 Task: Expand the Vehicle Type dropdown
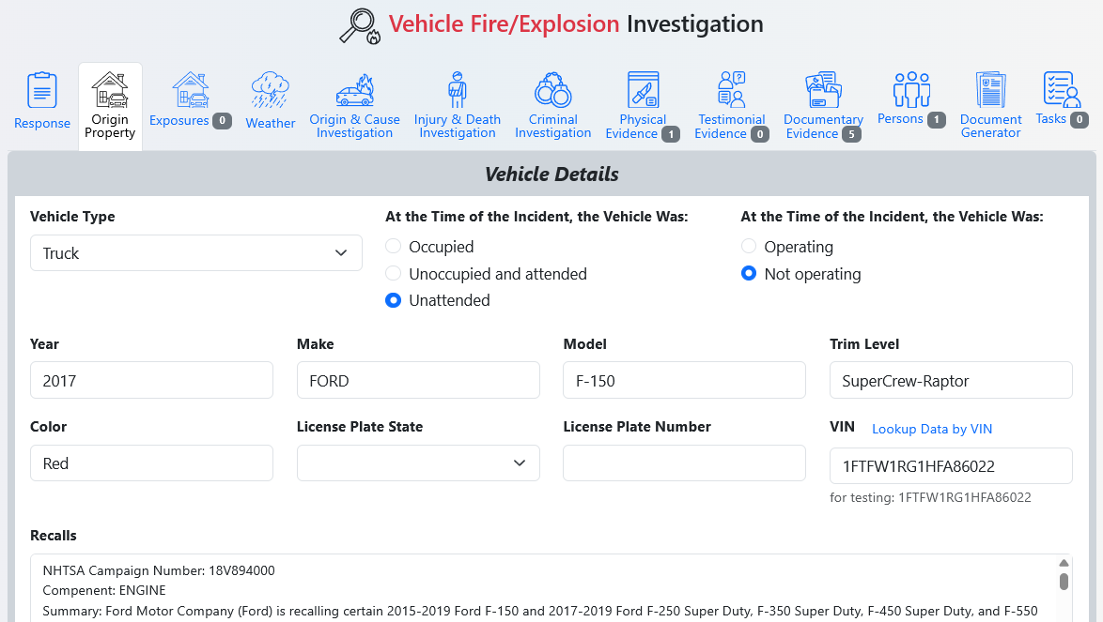point(195,253)
